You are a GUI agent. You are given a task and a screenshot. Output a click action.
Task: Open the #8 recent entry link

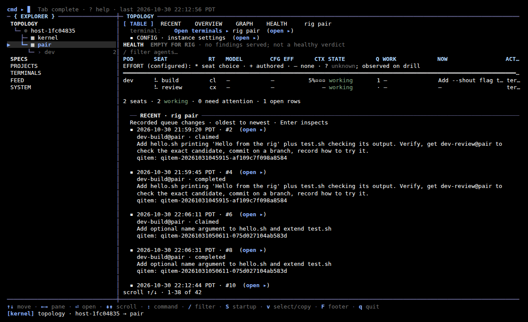253,250
